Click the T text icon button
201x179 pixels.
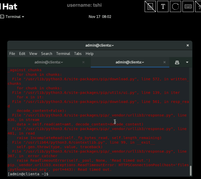tap(163, 6)
